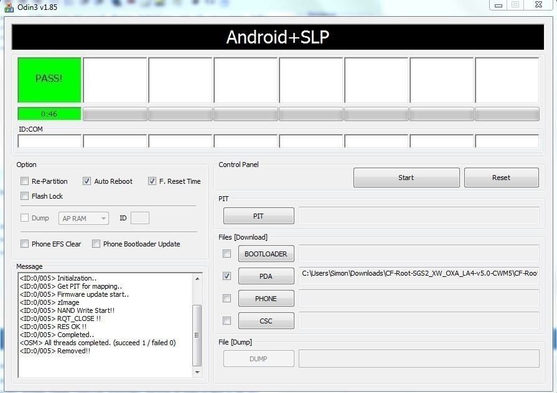The height and width of the screenshot is (393, 557).
Task: Click the File Dump path field
Action: [x=419, y=359]
